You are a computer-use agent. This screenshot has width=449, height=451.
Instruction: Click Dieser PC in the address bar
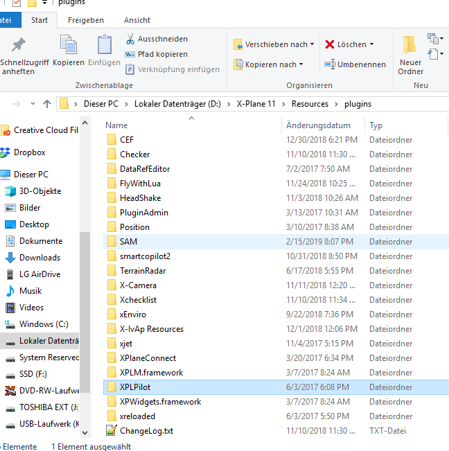tap(101, 104)
